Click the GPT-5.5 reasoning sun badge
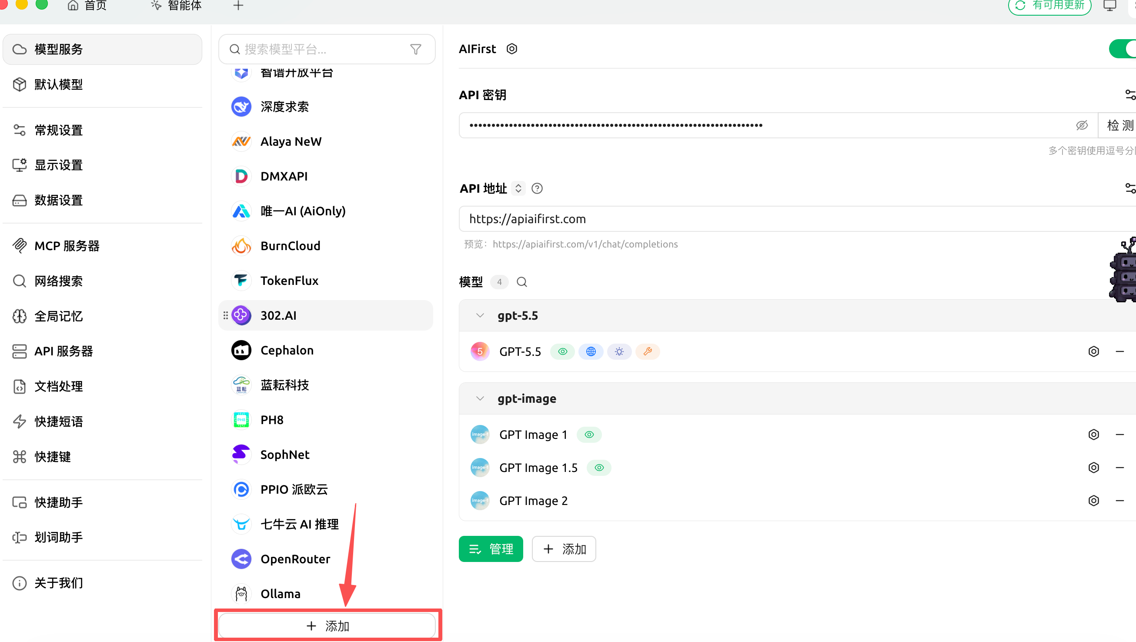The image size is (1136, 642). pyautogui.click(x=619, y=352)
